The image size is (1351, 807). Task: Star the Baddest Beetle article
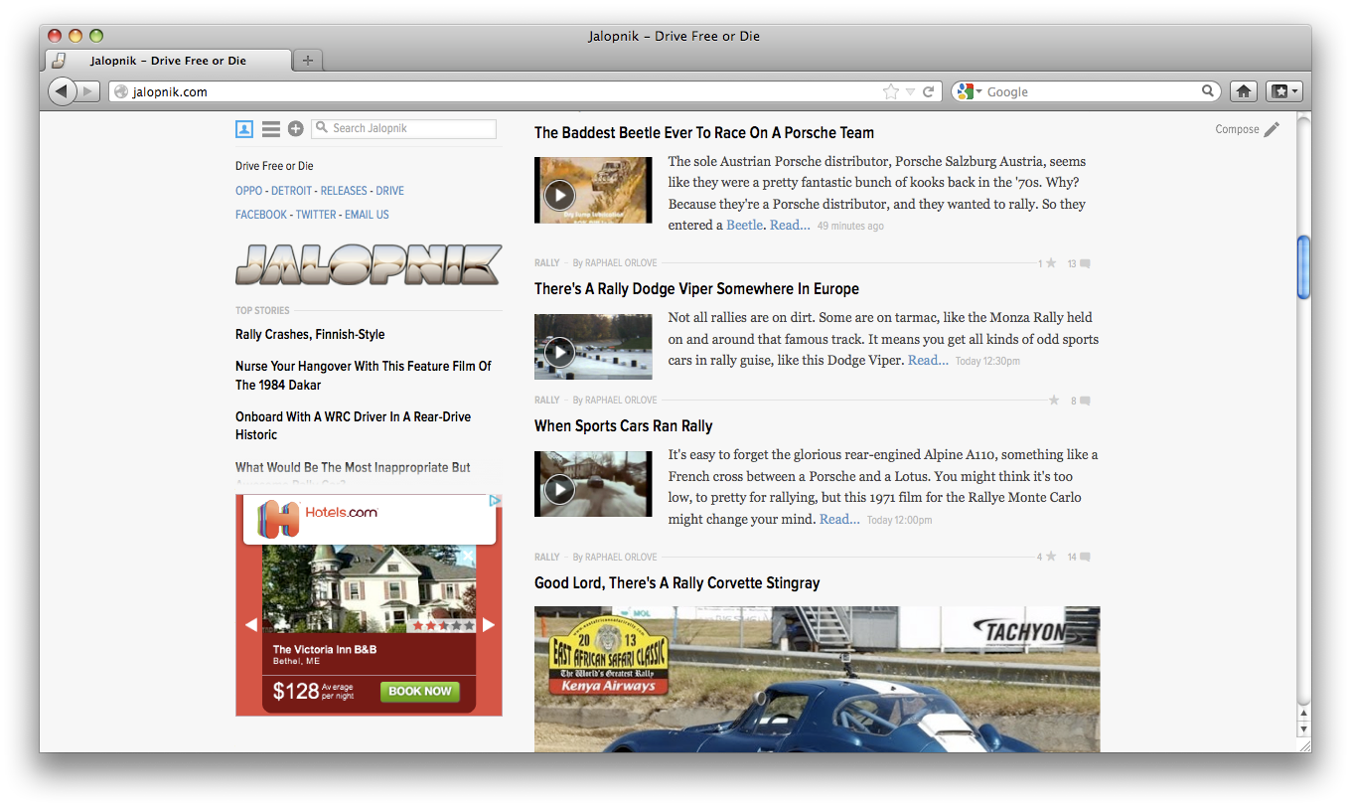pos(1051,263)
